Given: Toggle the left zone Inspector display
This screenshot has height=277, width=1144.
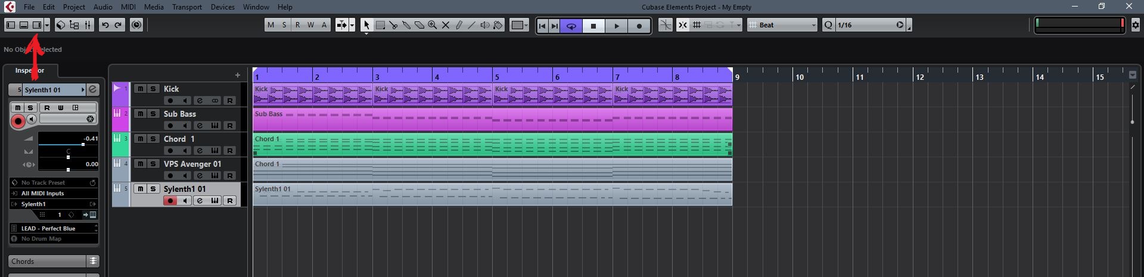Looking at the screenshot, I should (10, 25).
